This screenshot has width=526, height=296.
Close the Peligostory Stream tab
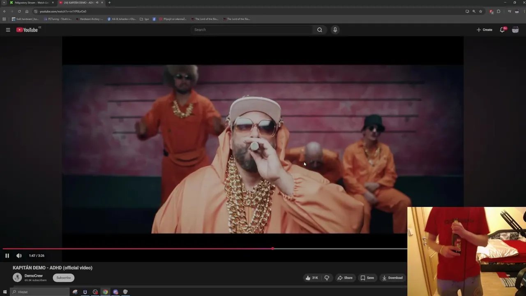pyautogui.click(x=53, y=3)
